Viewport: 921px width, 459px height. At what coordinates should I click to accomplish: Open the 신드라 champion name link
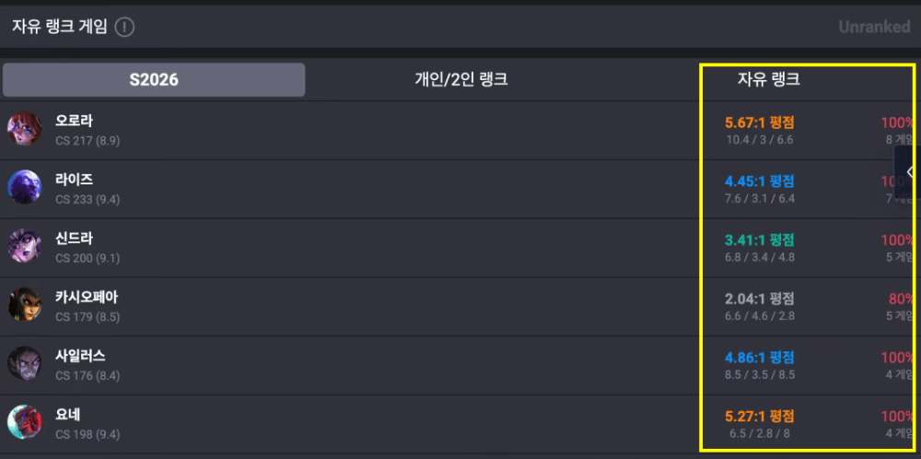tap(74, 239)
